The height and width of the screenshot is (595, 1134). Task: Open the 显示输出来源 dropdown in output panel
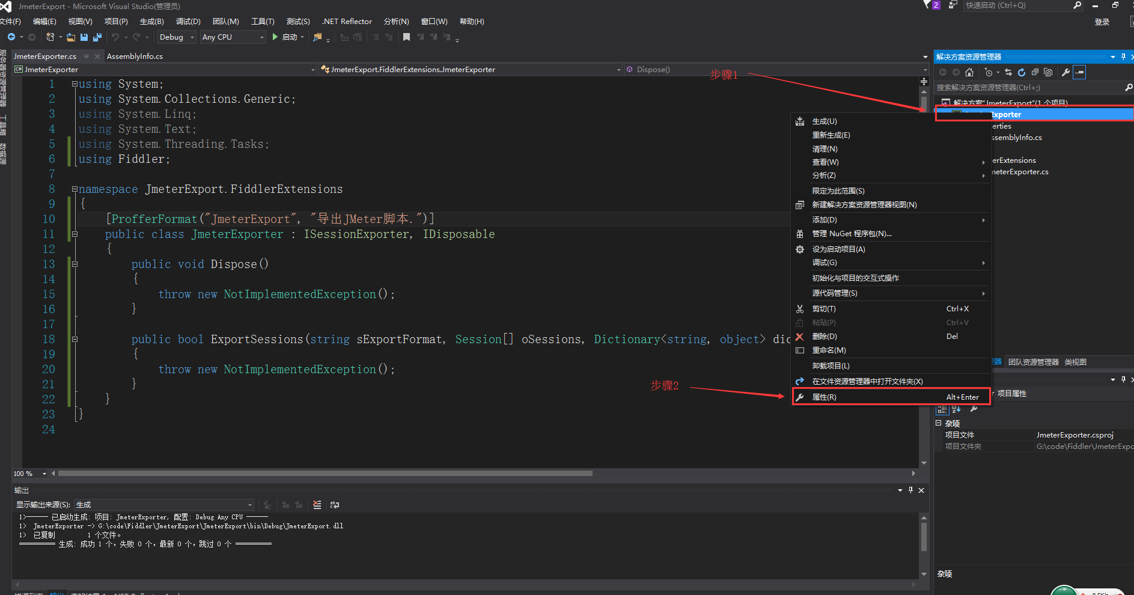tap(248, 505)
